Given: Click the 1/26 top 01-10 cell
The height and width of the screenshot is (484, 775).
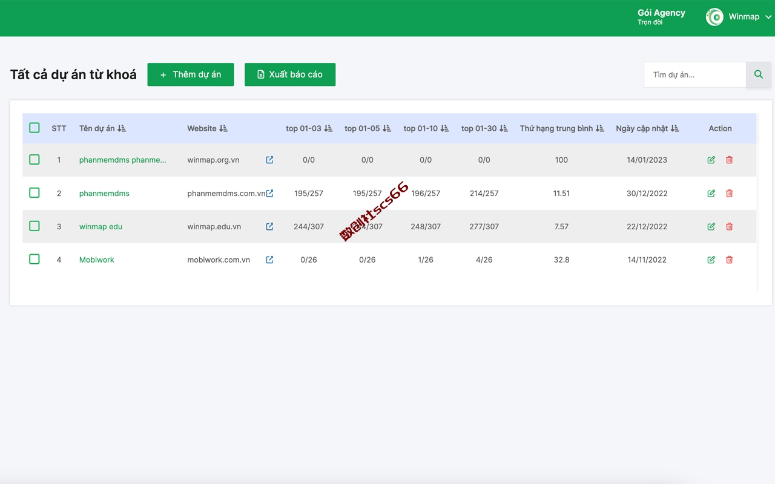Looking at the screenshot, I should [x=426, y=260].
